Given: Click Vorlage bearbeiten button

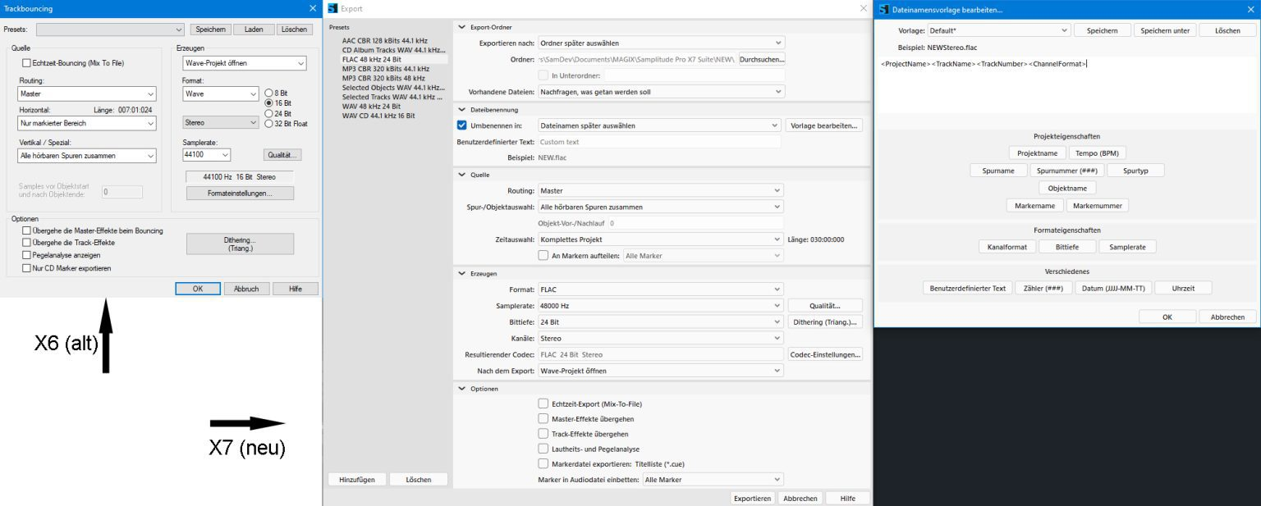Looking at the screenshot, I should [824, 125].
